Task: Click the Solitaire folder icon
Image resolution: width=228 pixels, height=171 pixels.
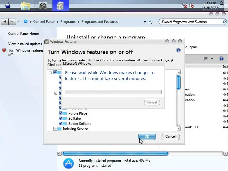Action: (65, 119)
